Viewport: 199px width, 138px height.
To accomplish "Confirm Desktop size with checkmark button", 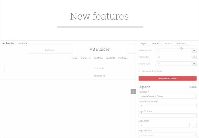I will (x=194, y=50).
